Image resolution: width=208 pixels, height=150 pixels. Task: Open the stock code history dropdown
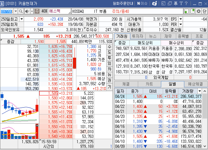pyautogui.click(x=16, y=12)
